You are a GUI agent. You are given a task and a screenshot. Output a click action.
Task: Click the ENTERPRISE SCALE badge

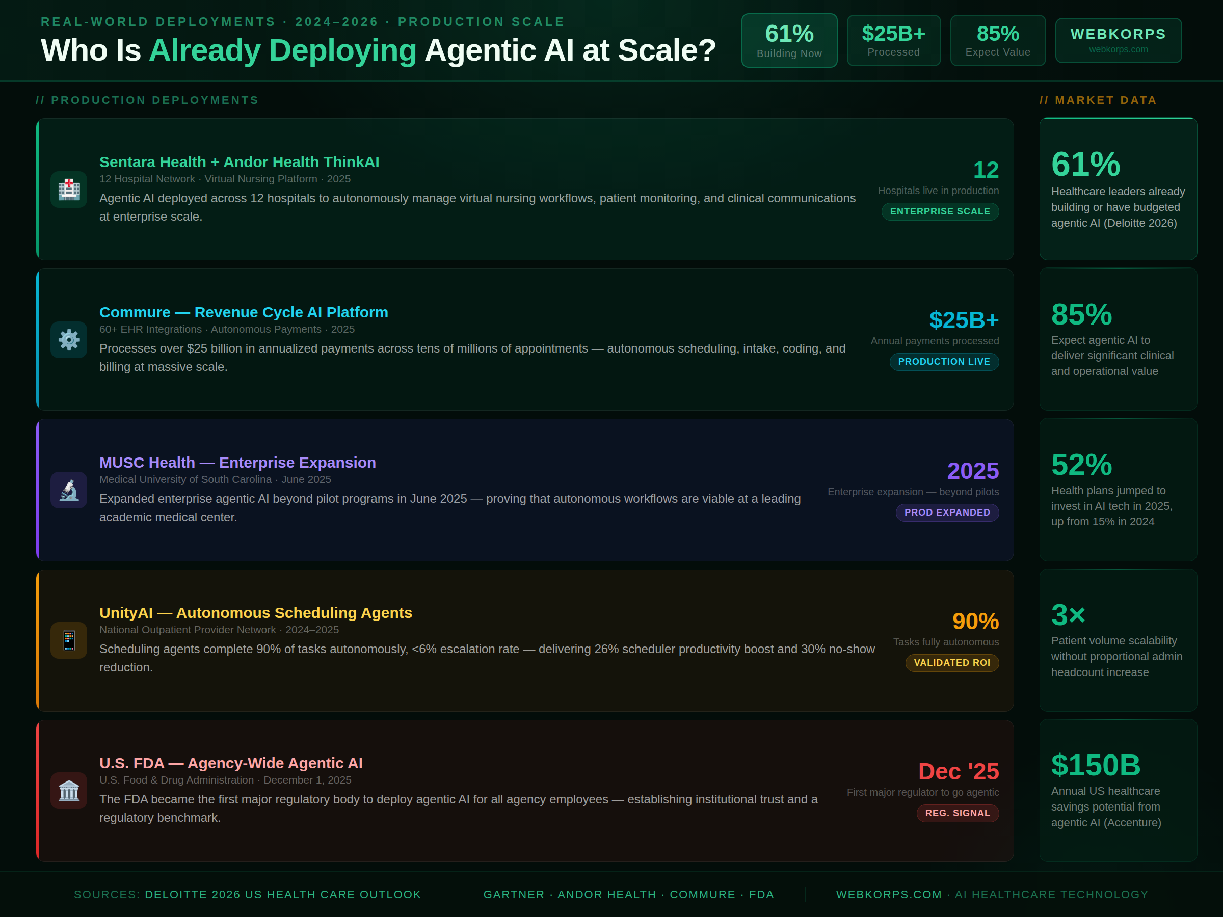(940, 211)
